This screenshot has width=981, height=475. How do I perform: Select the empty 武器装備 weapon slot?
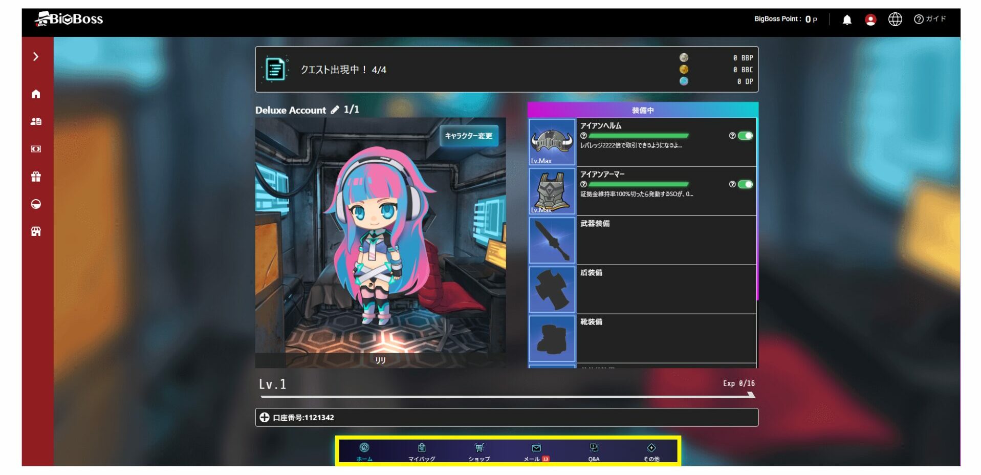point(642,240)
